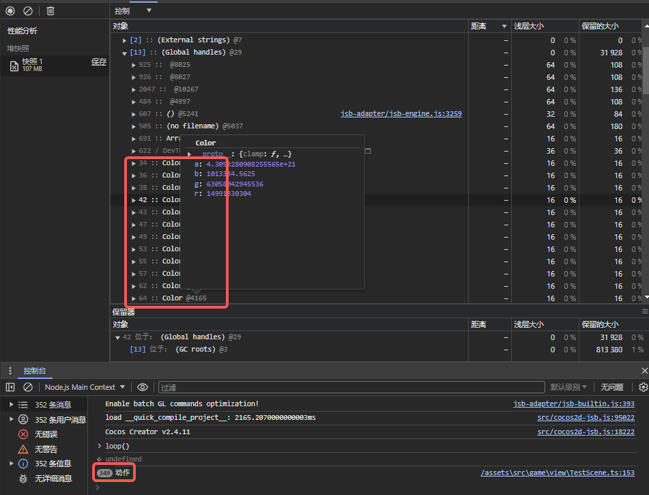Toggle the console sidebar panel icon

pyautogui.click(x=10, y=387)
